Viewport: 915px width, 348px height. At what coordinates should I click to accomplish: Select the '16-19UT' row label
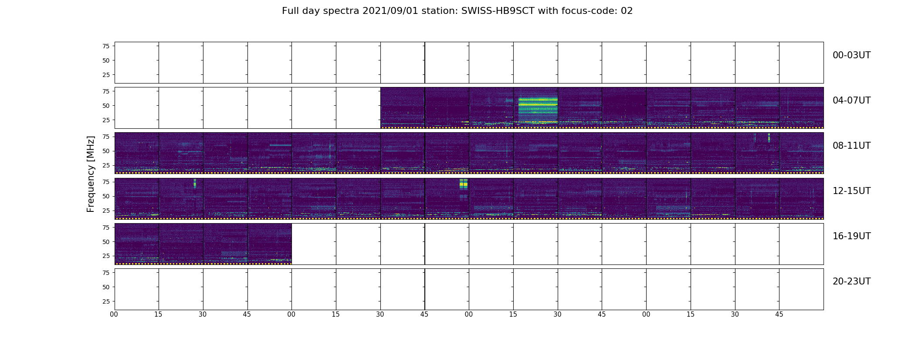point(851,236)
